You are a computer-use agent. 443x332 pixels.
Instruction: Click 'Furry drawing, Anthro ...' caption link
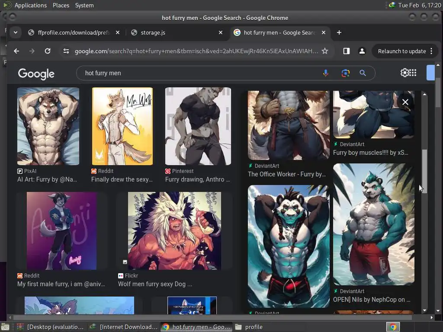pyautogui.click(x=197, y=179)
